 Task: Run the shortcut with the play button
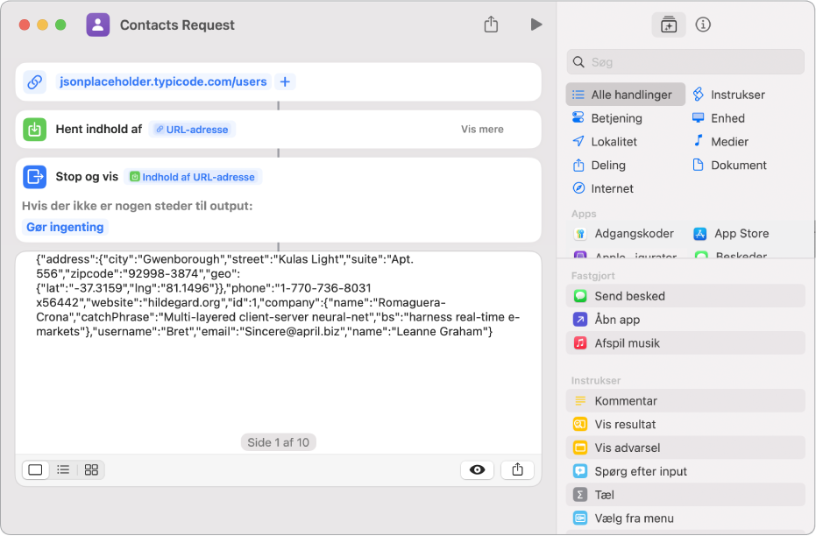(536, 25)
